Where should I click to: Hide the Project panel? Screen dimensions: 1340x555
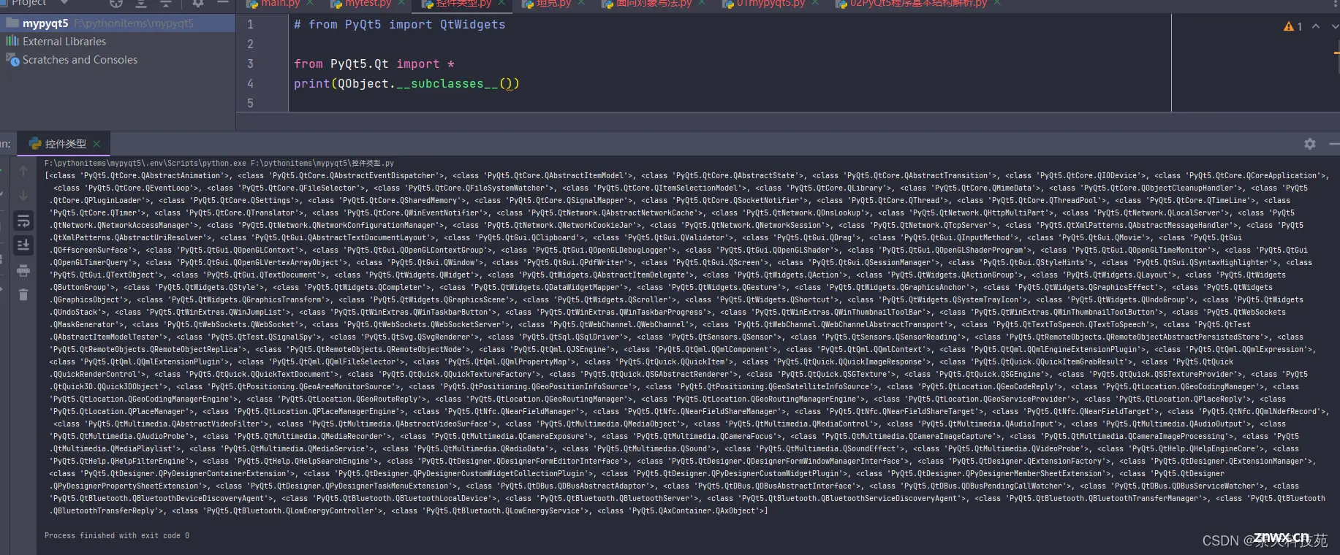[x=223, y=4]
